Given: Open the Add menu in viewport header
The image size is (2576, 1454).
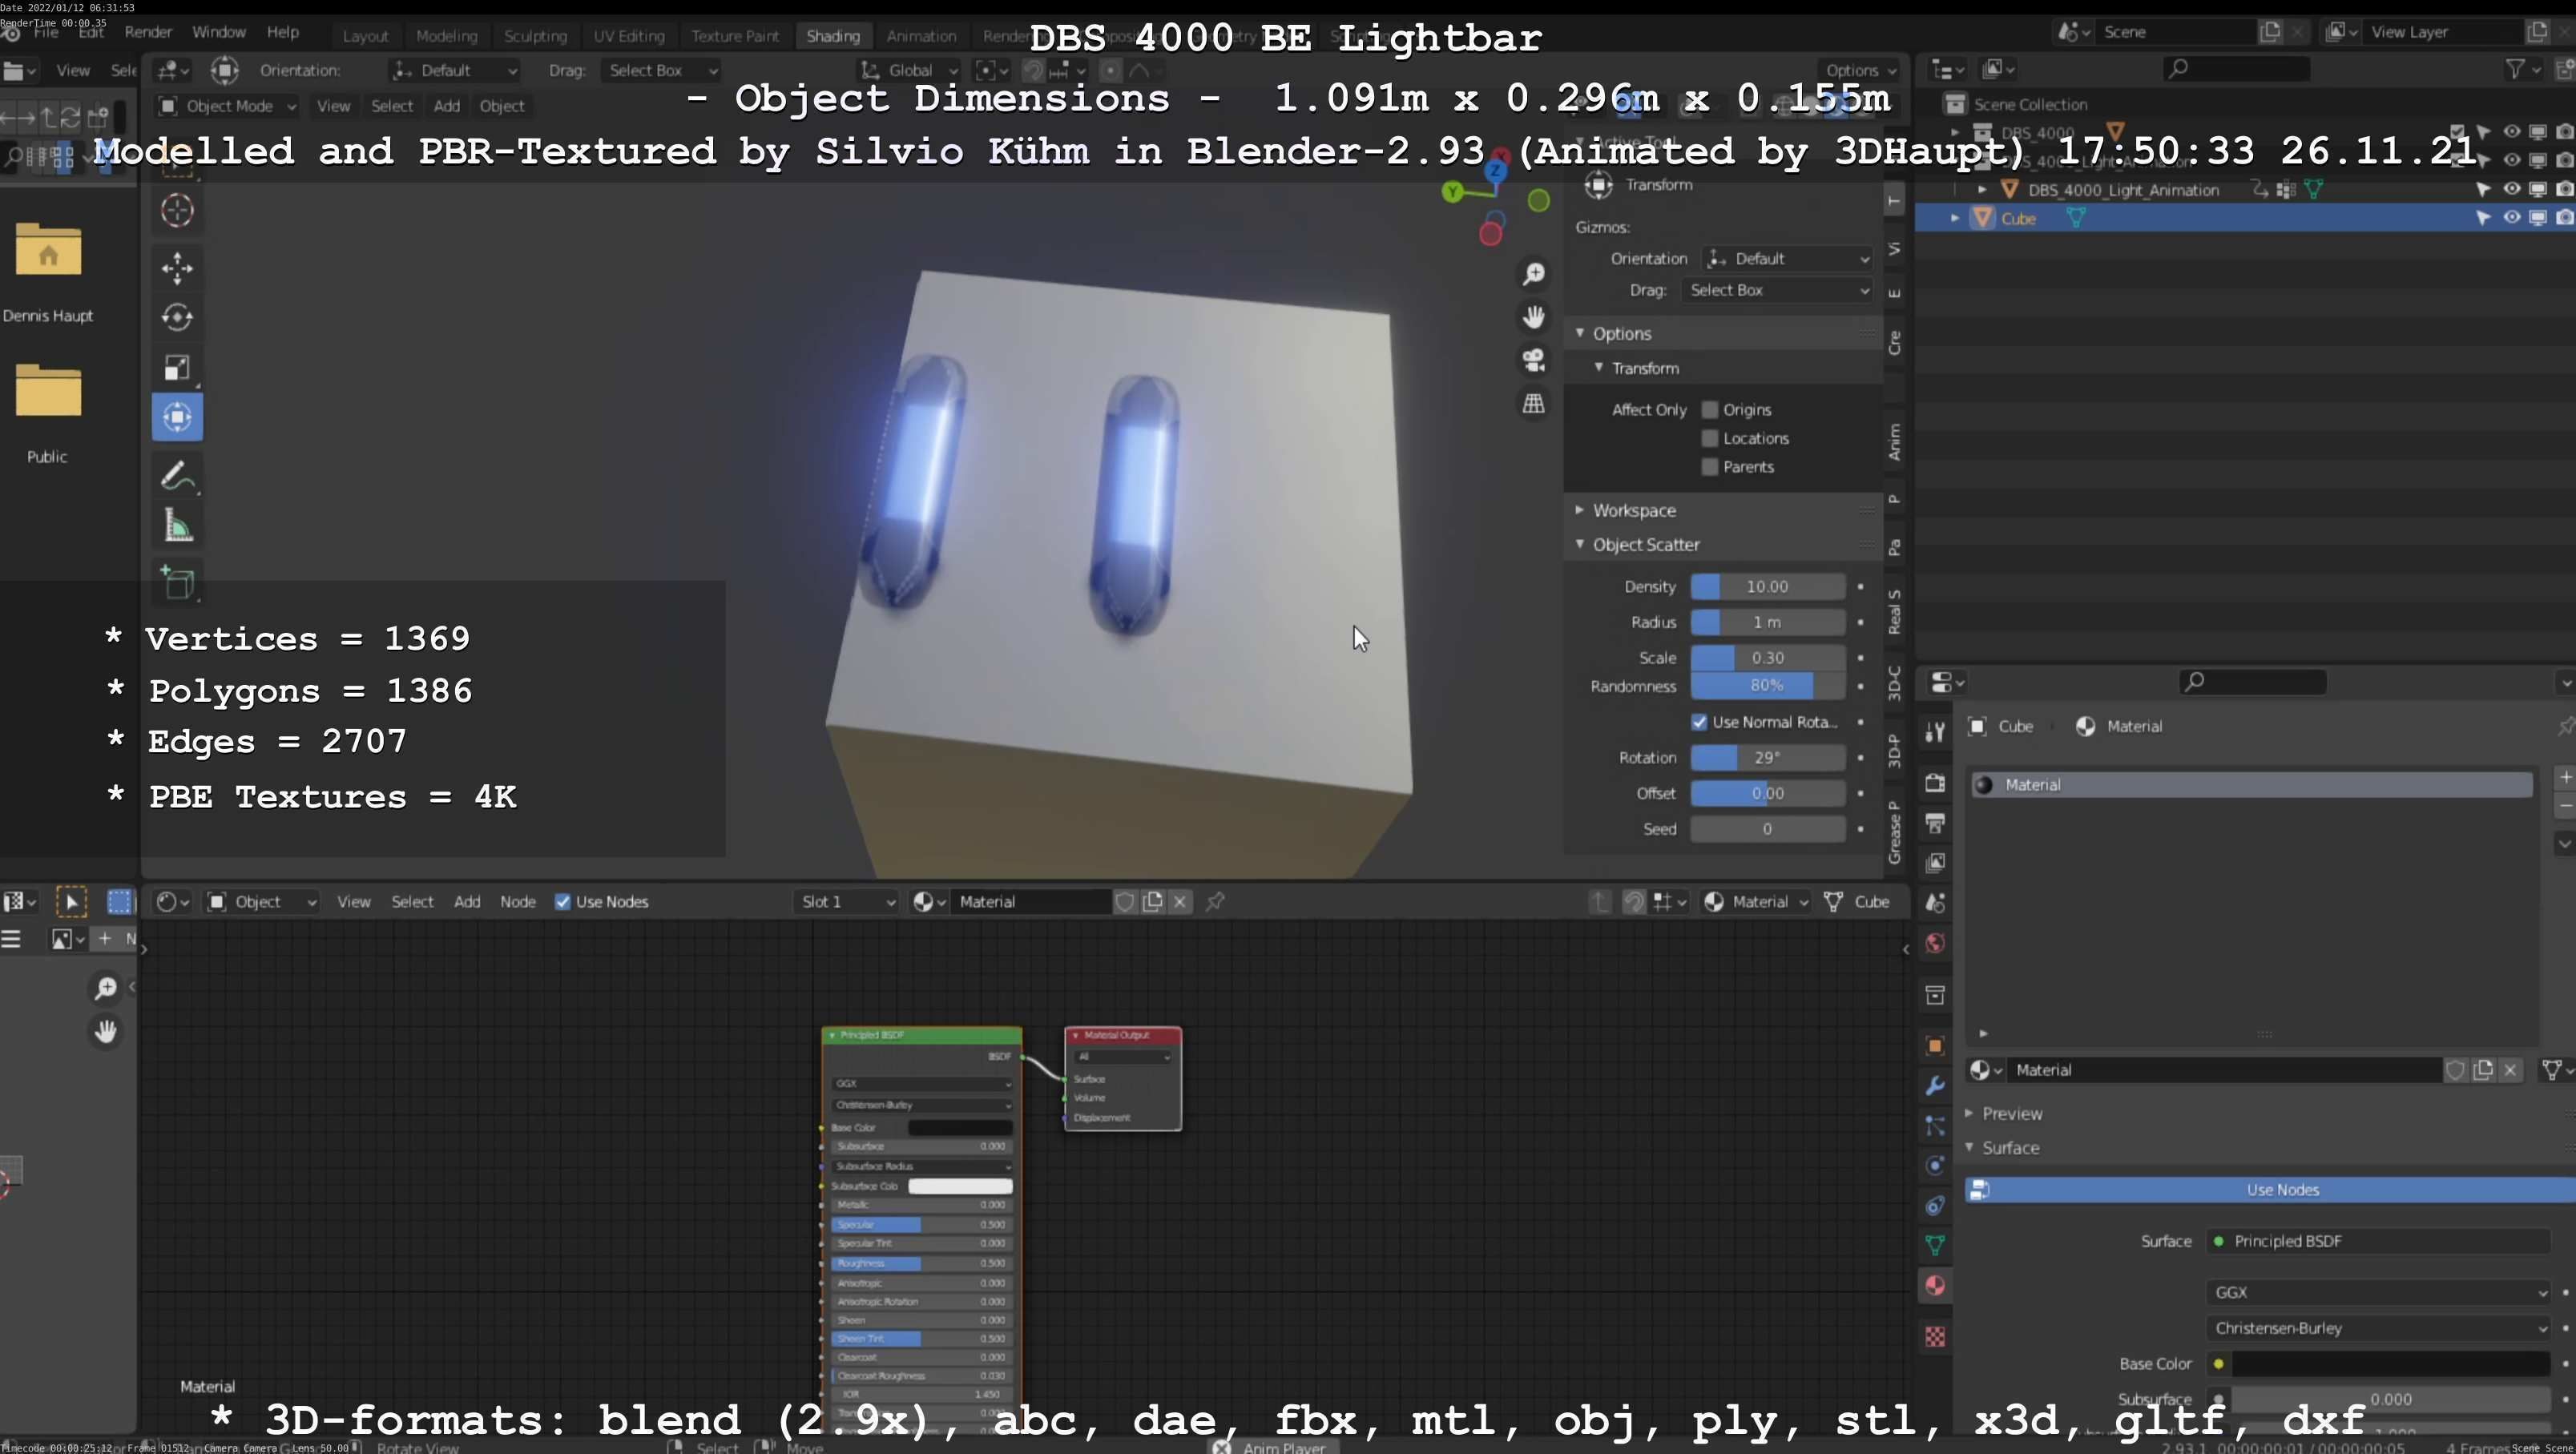Looking at the screenshot, I should (x=447, y=106).
